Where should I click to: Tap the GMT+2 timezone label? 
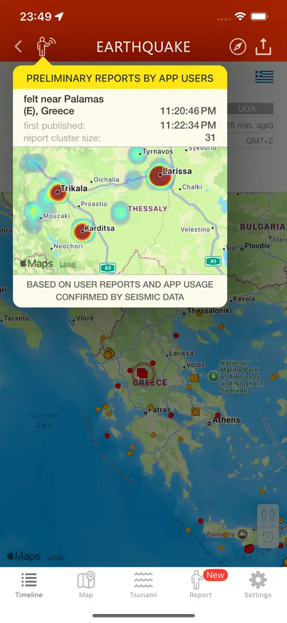tap(259, 141)
